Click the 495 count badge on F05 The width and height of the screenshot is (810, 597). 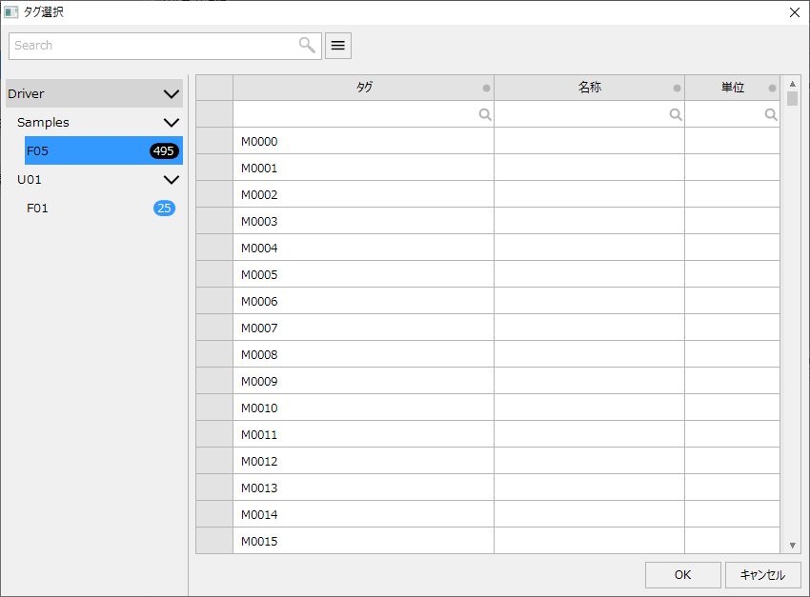click(x=163, y=150)
